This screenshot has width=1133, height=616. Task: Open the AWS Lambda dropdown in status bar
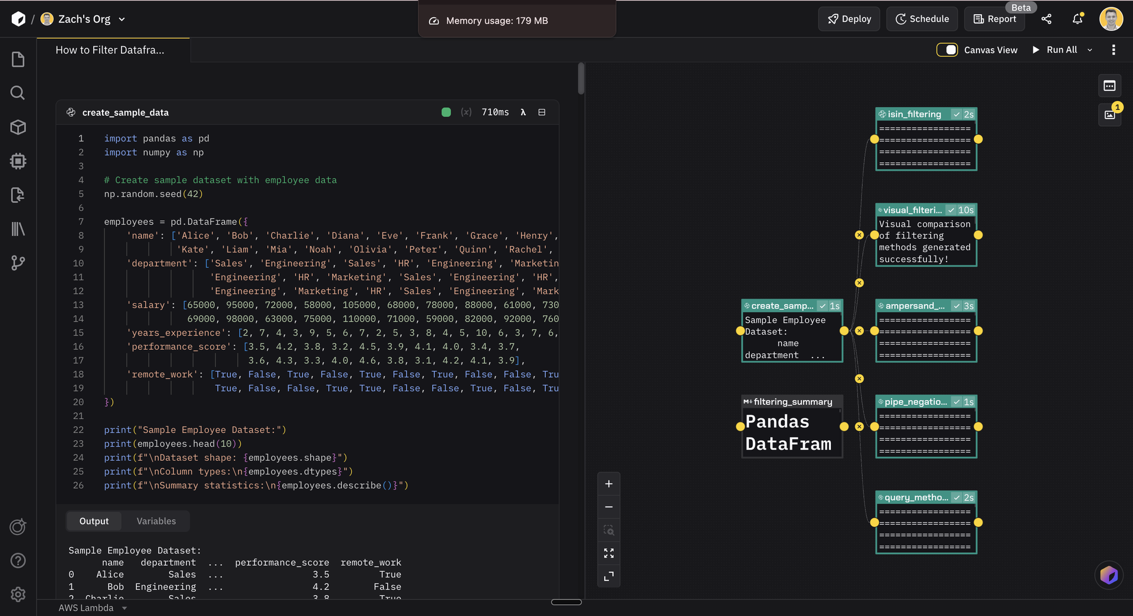tap(92, 608)
